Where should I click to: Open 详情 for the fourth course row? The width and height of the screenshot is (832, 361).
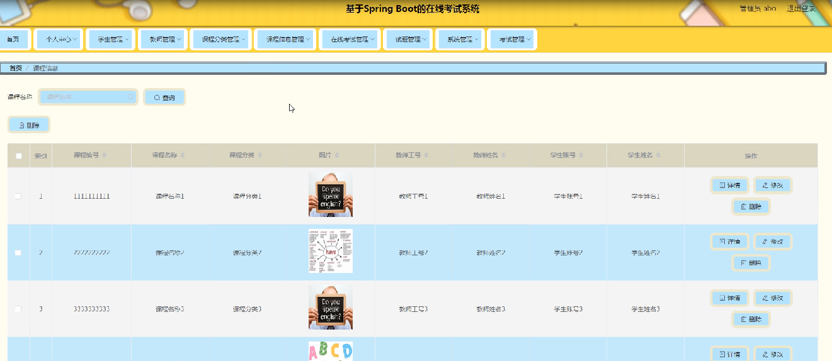(x=730, y=354)
